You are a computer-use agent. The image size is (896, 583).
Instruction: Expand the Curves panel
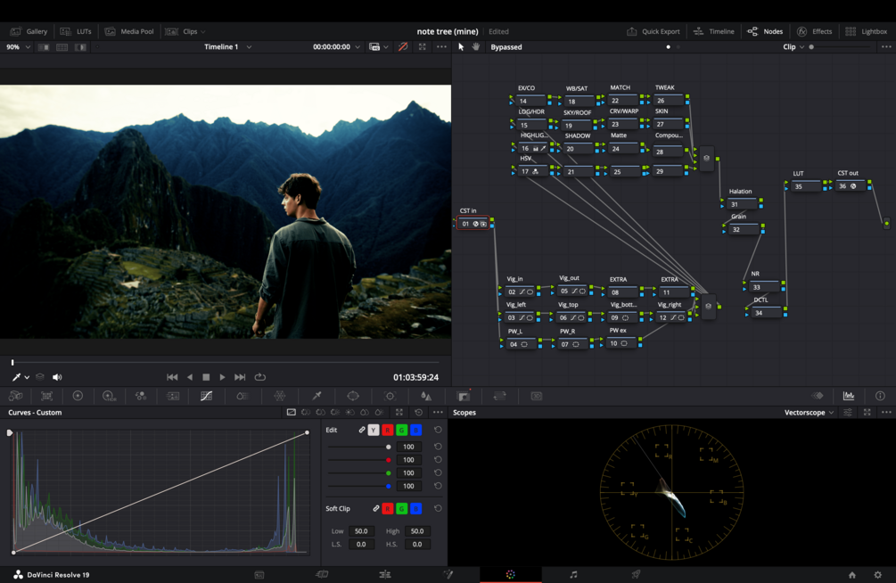pyautogui.click(x=399, y=412)
